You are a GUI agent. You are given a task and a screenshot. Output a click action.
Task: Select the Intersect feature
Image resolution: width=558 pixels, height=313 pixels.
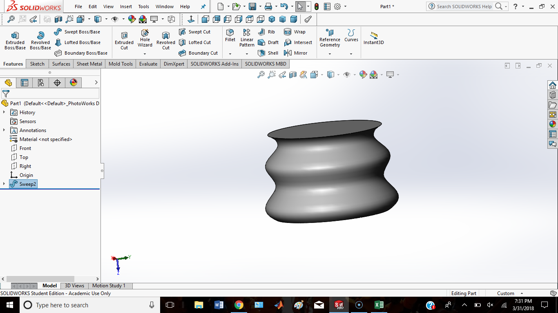[298, 42]
